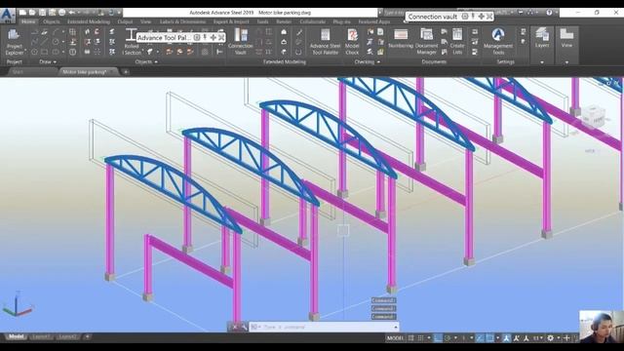Screen dimensions: 624x351
Task: Toggle annotation visibility in status bar
Action: [x=506, y=338]
